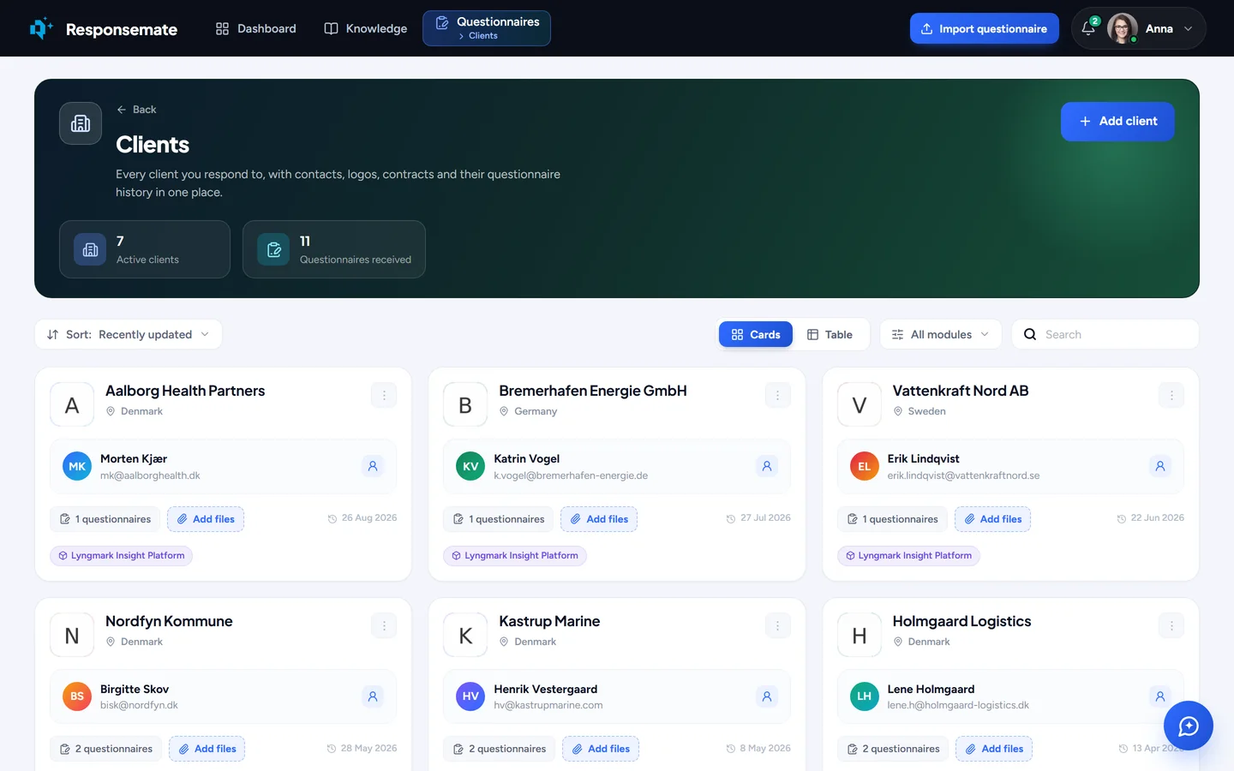Click the Add client button
The width and height of the screenshot is (1234, 771).
1117,122
